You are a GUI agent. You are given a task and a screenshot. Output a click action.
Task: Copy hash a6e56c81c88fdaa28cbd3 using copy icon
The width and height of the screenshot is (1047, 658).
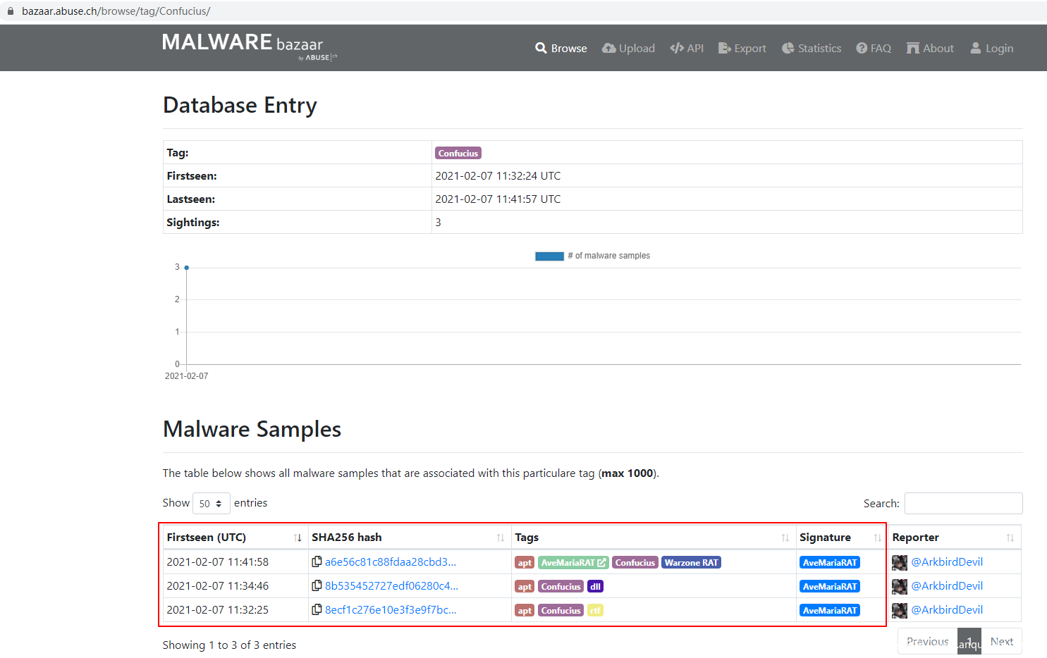click(317, 561)
